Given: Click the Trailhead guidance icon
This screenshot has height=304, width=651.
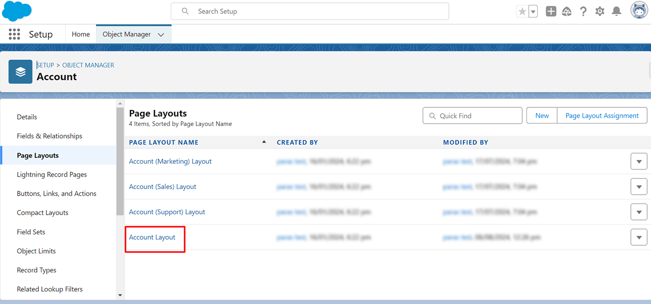Looking at the screenshot, I should tap(567, 11).
